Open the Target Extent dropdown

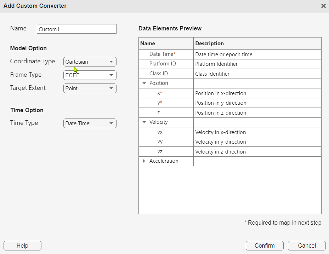90,88
